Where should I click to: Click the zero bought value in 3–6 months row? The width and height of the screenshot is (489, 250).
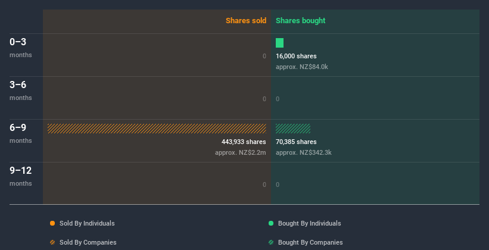pos(278,99)
